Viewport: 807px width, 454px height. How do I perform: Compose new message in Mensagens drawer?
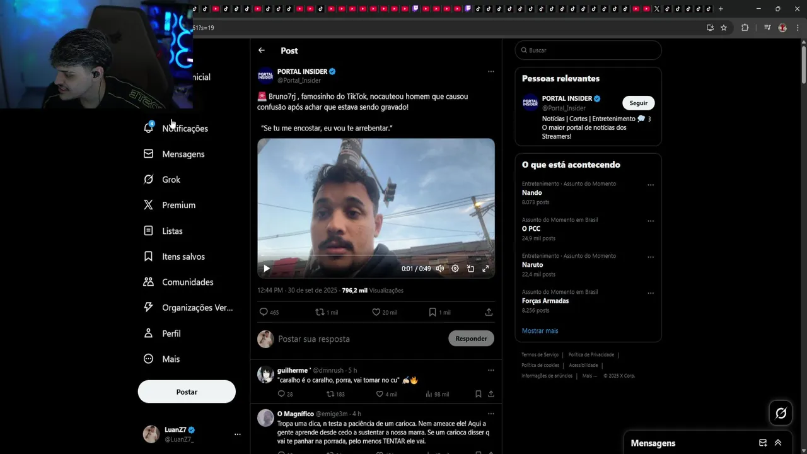pyautogui.click(x=763, y=443)
